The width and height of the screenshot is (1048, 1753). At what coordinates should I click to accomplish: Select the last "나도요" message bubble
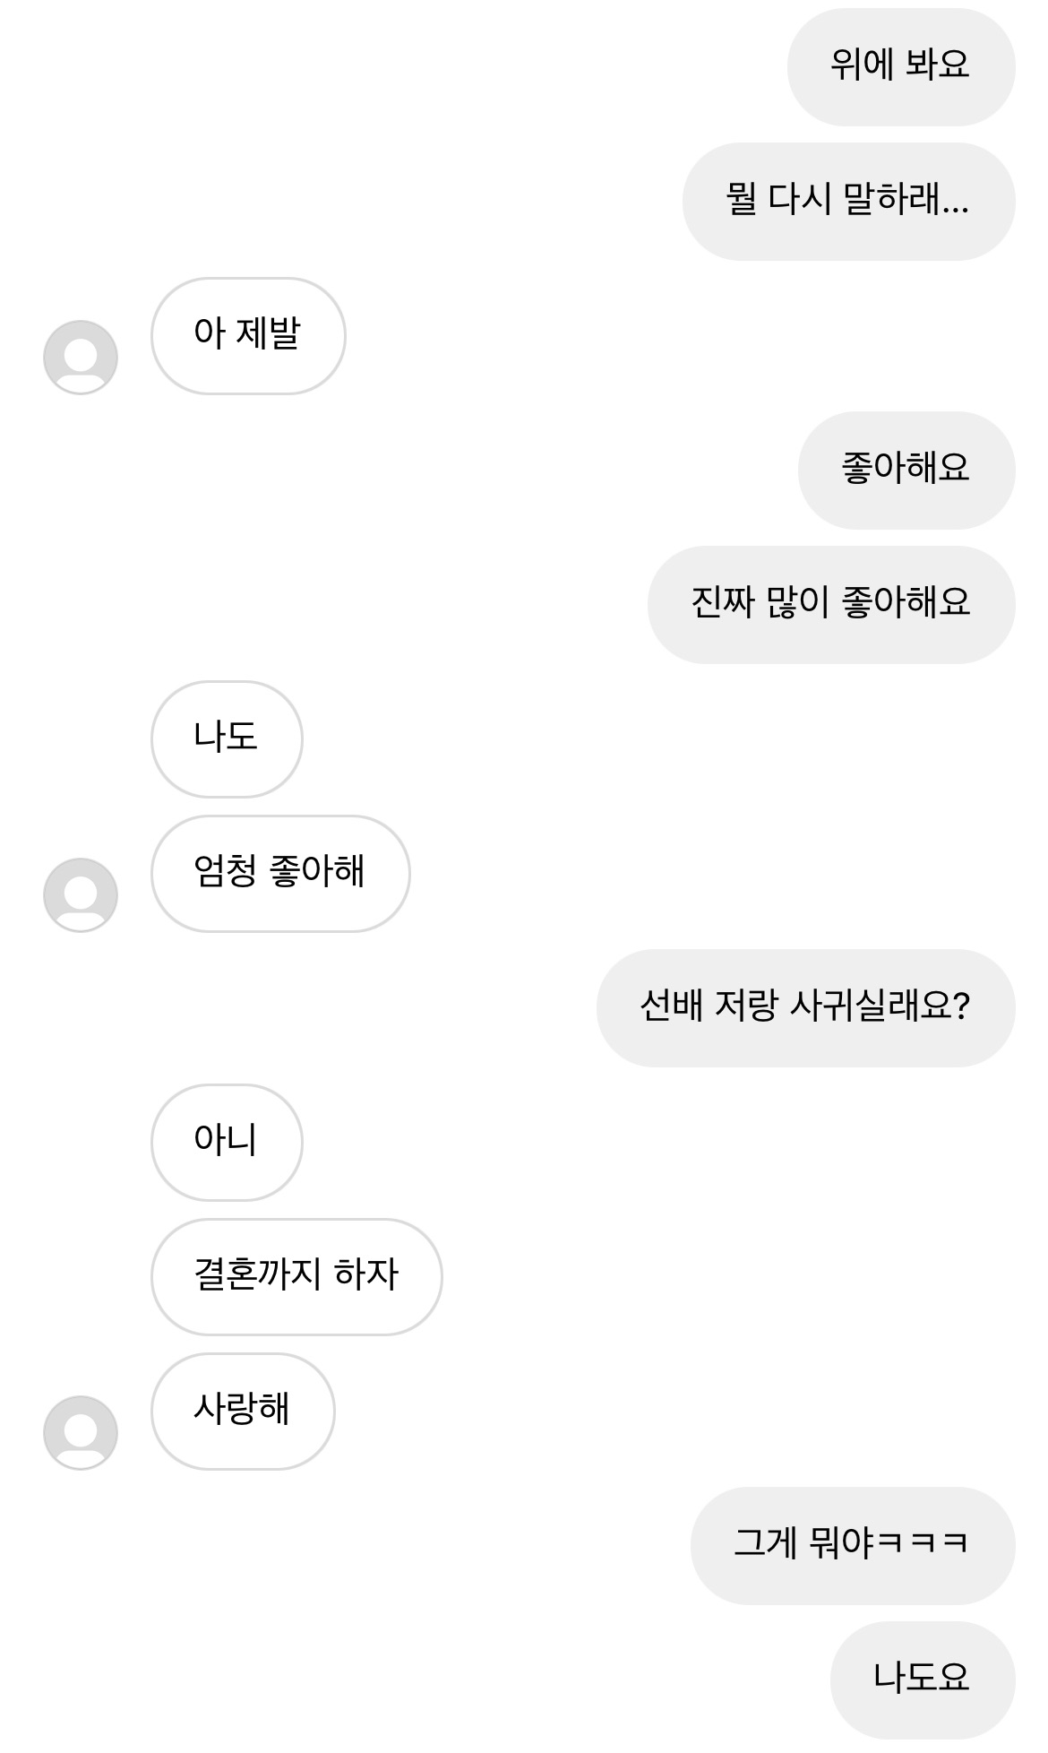(922, 1680)
